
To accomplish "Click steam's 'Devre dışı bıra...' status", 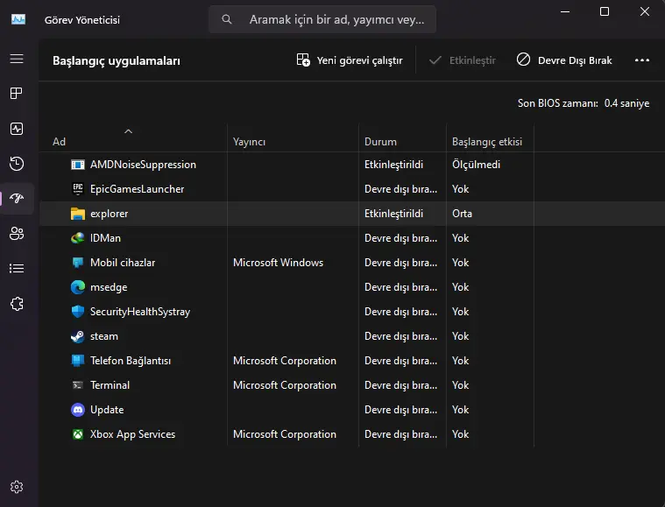I will (x=400, y=336).
